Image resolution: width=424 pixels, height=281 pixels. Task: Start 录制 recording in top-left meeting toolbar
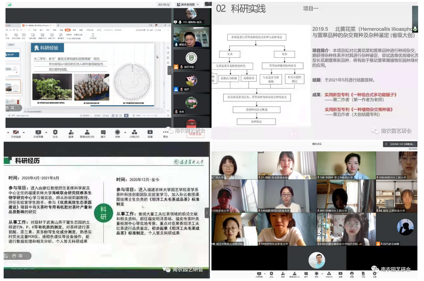(118, 132)
